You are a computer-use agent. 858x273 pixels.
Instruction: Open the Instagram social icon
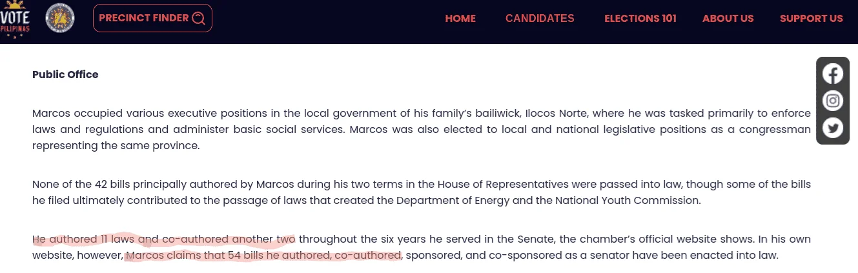click(833, 101)
